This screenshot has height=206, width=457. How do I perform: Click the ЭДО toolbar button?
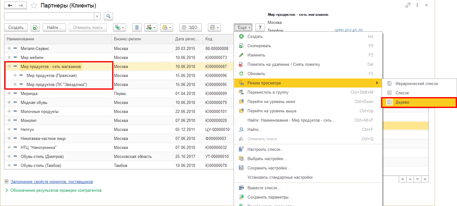190,28
